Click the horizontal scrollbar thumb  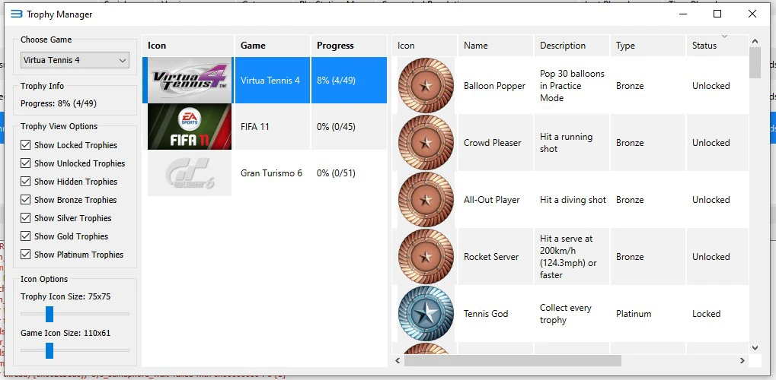[513, 361]
